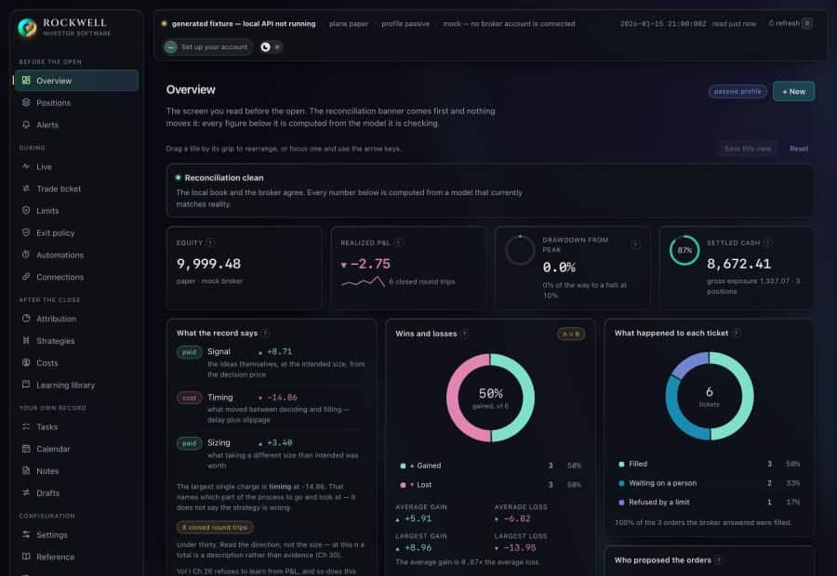
Task: Click the + New button
Action: [x=794, y=92]
